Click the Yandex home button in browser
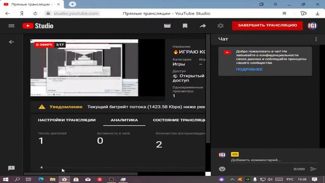This screenshot has width=325, height=183. pos(21,14)
